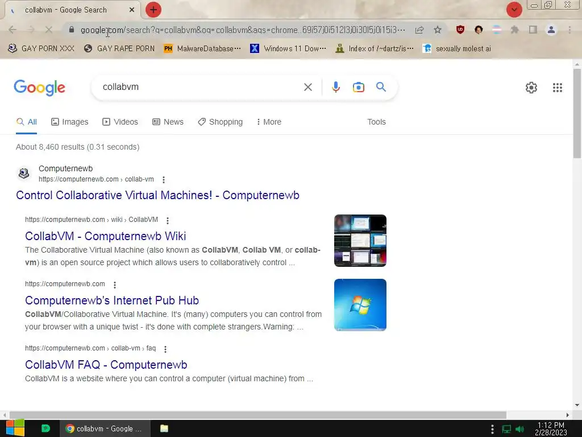Stop loading the current page
The width and height of the screenshot is (582, 437).
(x=49, y=30)
